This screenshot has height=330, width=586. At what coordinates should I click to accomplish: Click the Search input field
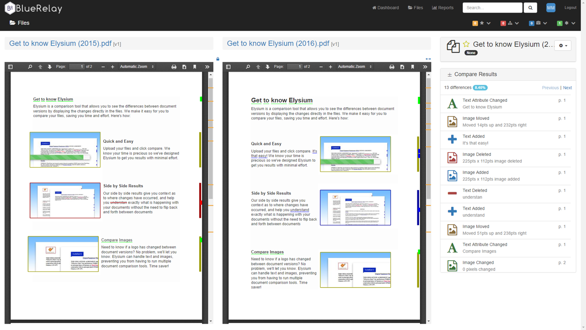pyautogui.click(x=492, y=8)
